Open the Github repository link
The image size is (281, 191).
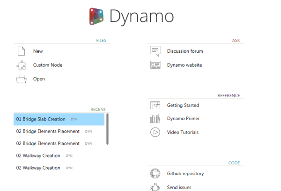pyautogui.click(x=185, y=174)
